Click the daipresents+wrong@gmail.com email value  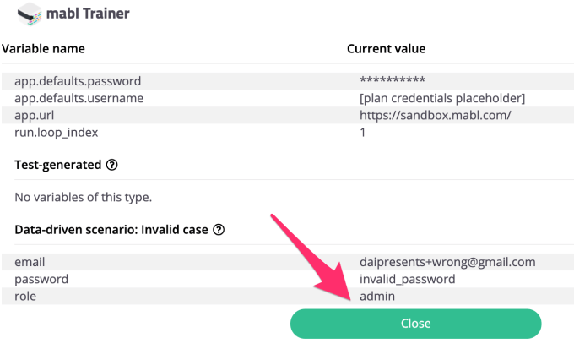447,262
